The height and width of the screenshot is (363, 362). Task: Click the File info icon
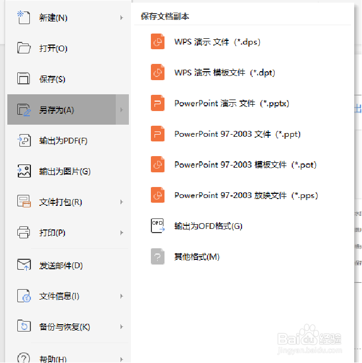click(24, 295)
